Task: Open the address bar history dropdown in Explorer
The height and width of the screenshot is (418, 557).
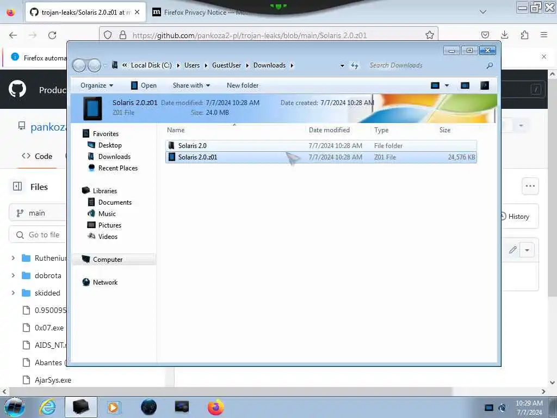Action: [342, 66]
